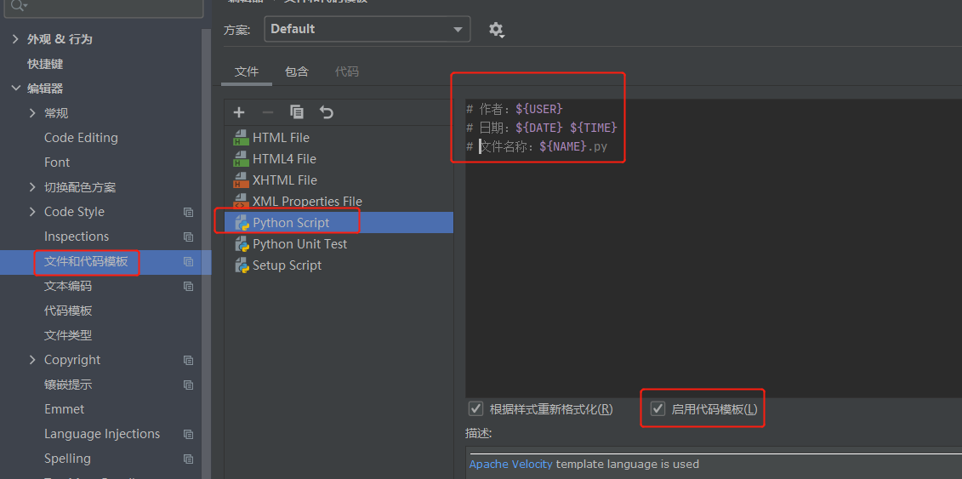Select the Python Script template row
Image resolution: width=962 pixels, height=479 pixels.
(x=339, y=223)
